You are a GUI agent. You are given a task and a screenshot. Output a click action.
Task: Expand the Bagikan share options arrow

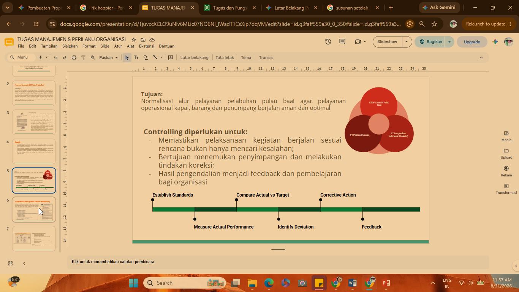[x=449, y=41]
